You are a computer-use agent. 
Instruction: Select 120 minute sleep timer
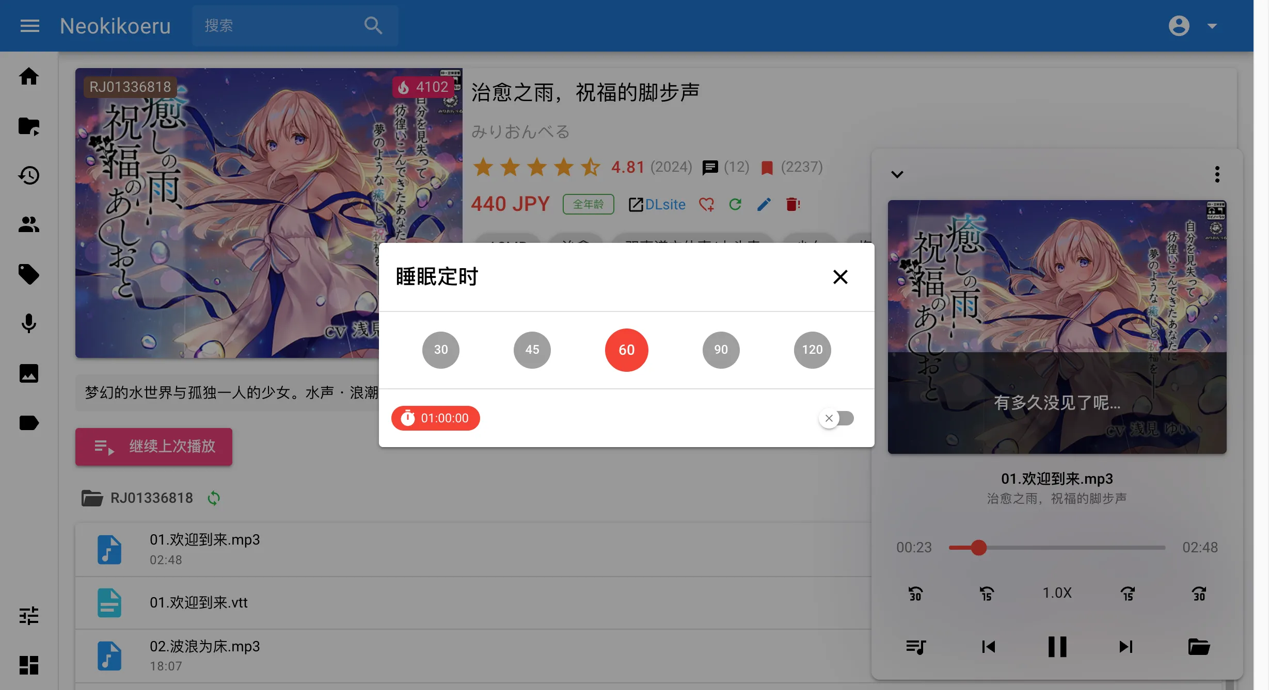click(x=813, y=350)
